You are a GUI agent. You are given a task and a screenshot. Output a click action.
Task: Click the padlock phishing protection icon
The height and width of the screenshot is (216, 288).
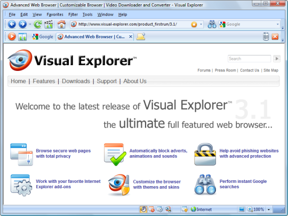205,154
